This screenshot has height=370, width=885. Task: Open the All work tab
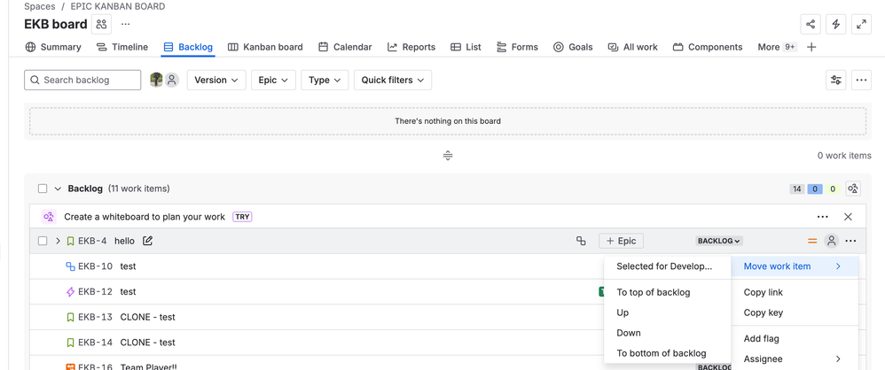632,47
